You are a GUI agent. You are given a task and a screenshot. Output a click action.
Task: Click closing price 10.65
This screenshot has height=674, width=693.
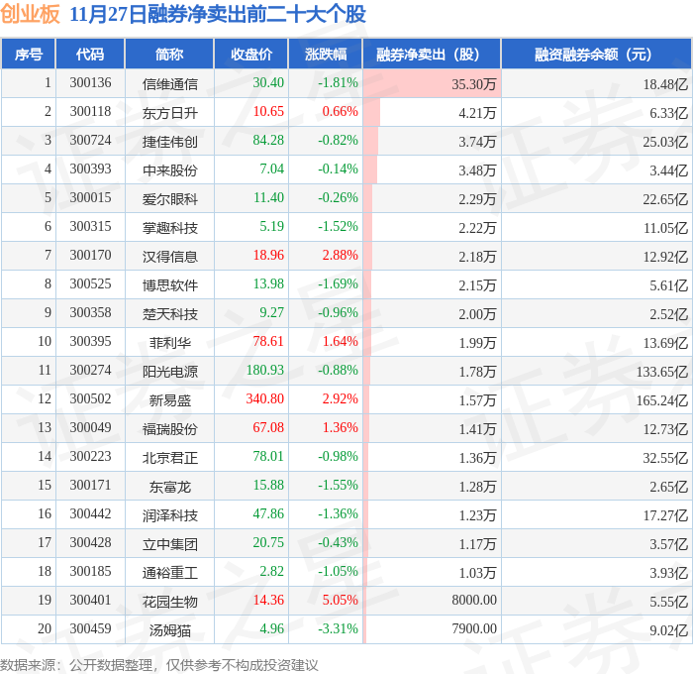[x=268, y=112]
